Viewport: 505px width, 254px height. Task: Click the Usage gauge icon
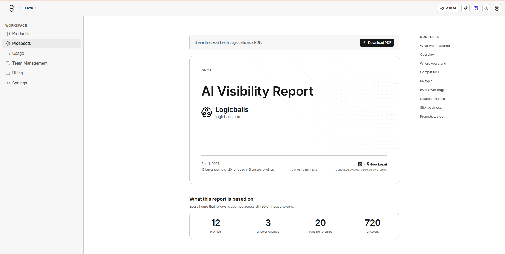[8, 54]
